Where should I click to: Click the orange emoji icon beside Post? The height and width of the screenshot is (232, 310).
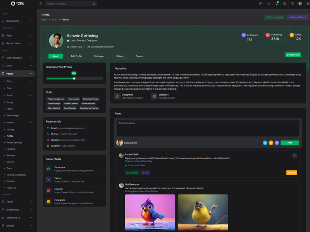pos(271,143)
